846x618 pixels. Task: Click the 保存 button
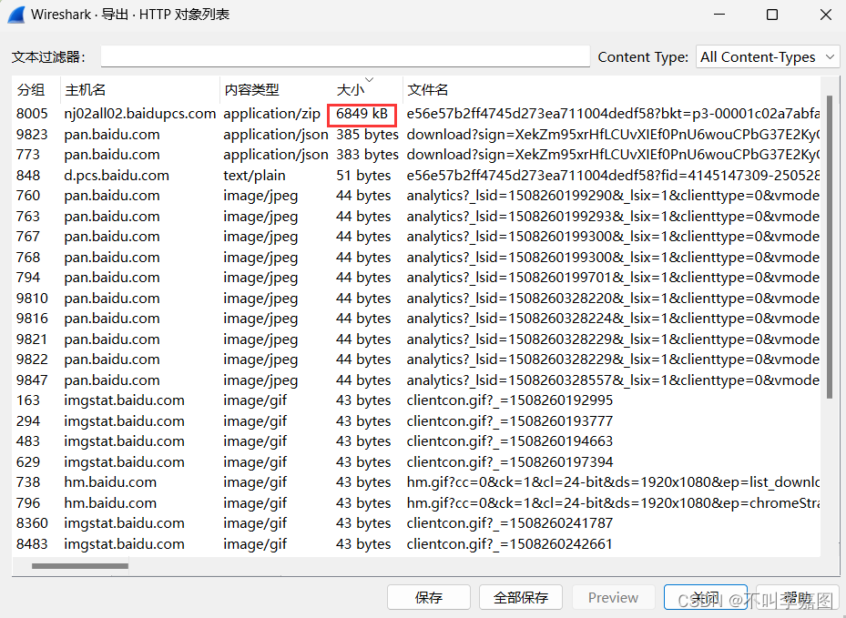[428, 597]
